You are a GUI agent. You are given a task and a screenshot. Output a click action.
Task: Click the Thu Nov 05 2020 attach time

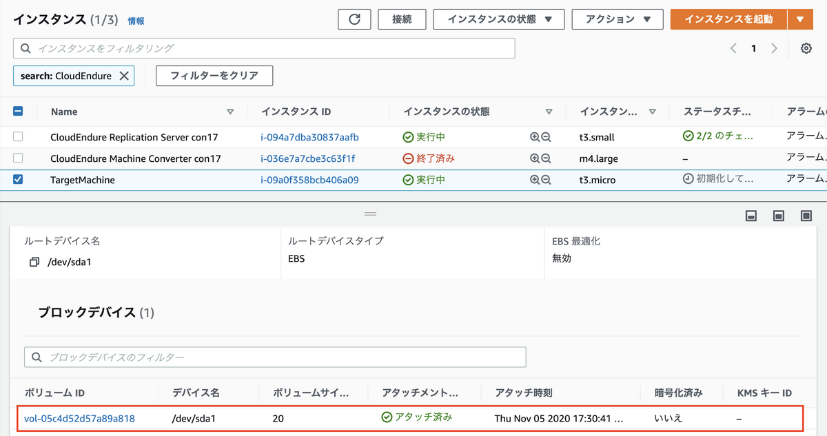click(x=559, y=418)
